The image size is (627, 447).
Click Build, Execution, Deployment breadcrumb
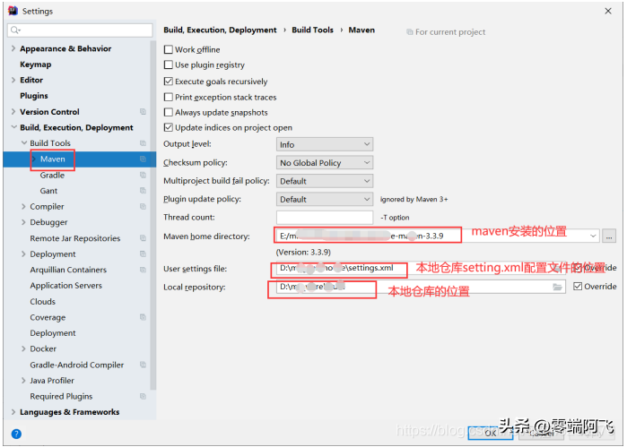tap(220, 30)
